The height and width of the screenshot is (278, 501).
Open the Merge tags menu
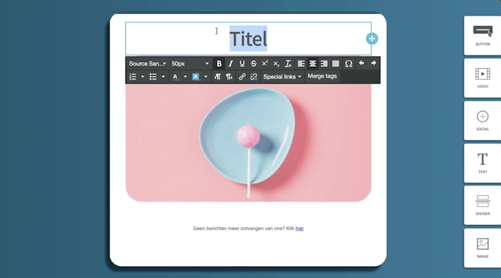click(322, 76)
